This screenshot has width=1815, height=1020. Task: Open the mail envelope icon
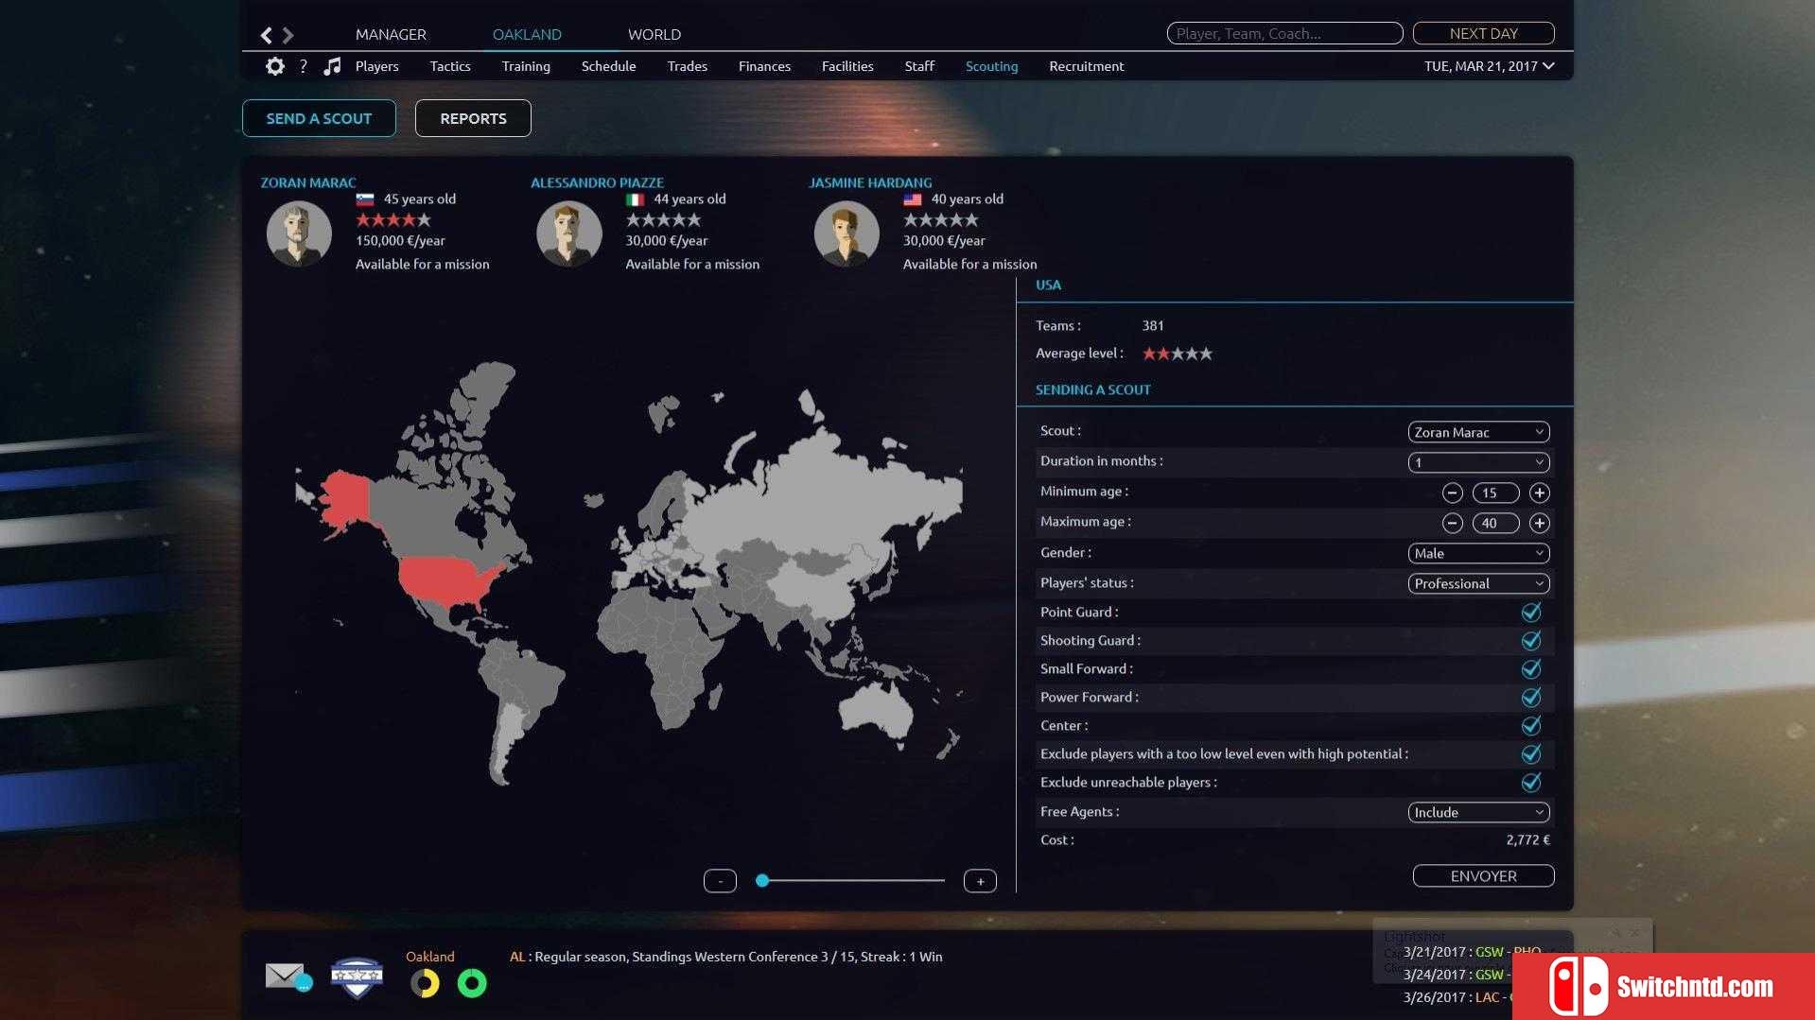pos(288,977)
